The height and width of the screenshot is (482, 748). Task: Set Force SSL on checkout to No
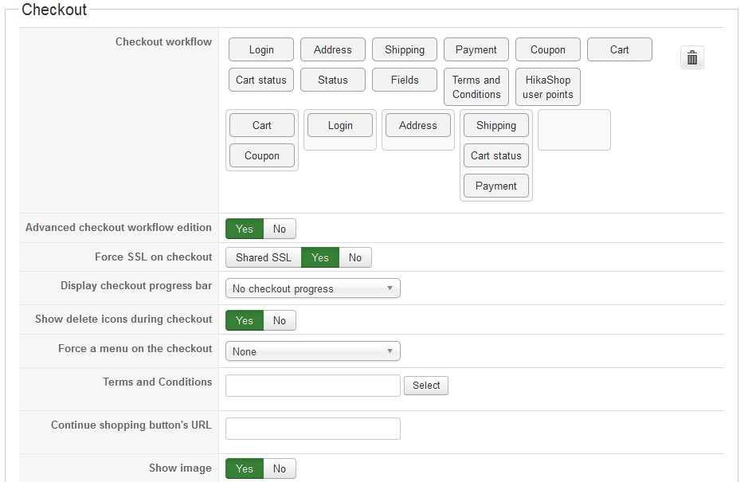click(x=355, y=257)
